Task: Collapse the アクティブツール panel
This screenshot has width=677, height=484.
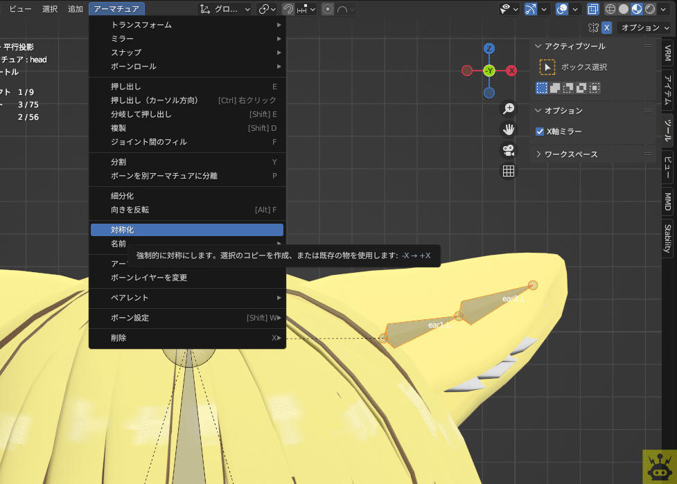Action: click(x=538, y=46)
